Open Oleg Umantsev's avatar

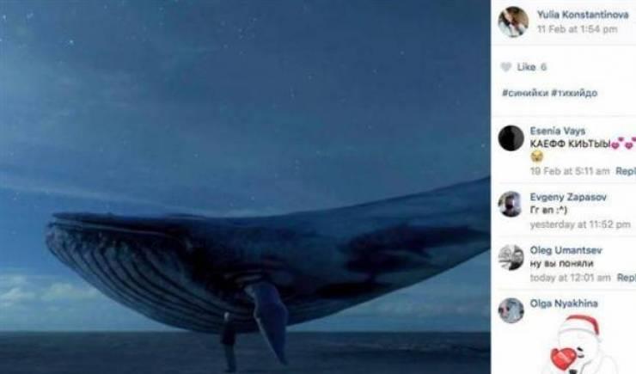coord(511,257)
